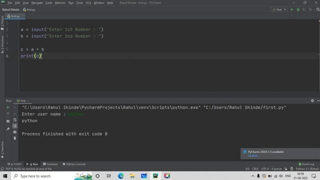Click 'Process finished with exit code 0' text
This screenshot has height=180, width=320.
coord(64,134)
